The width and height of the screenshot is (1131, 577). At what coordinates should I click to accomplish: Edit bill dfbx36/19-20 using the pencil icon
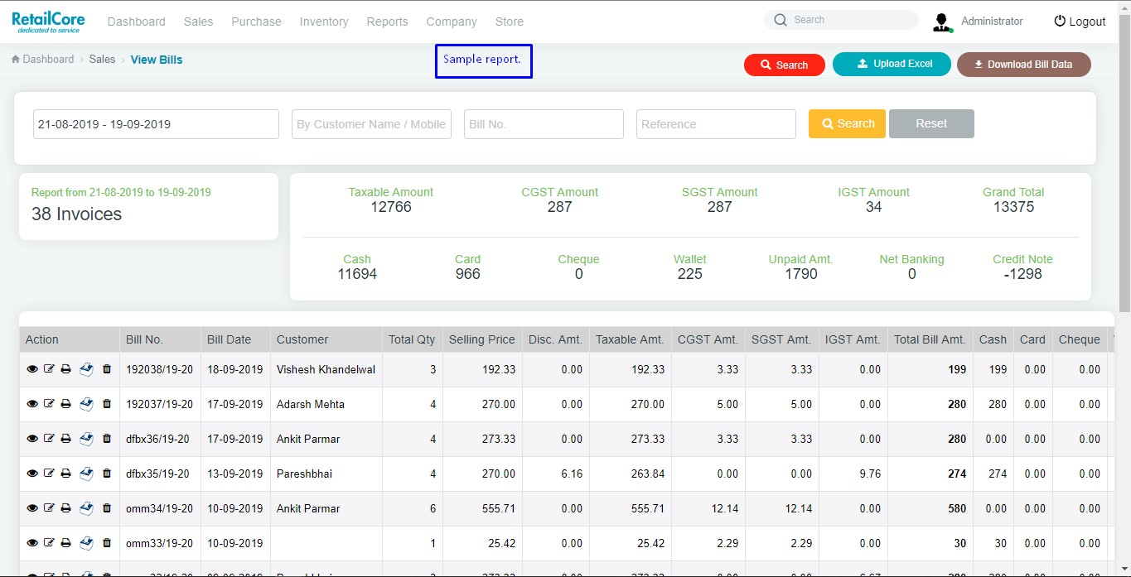[x=49, y=439]
